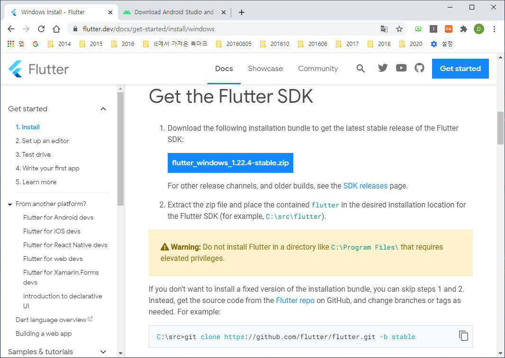This screenshot has width=505, height=358.
Task: Go to the browser home icon
Action: pyautogui.click(x=56, y=29)
